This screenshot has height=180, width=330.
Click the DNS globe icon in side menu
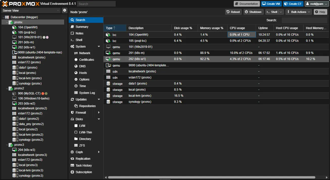(x=76, y=66)
